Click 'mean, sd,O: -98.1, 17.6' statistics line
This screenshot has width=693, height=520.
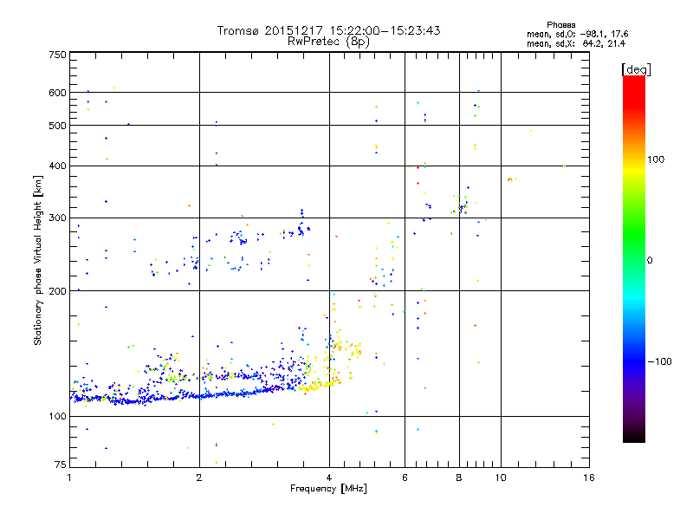click(577, 35)
